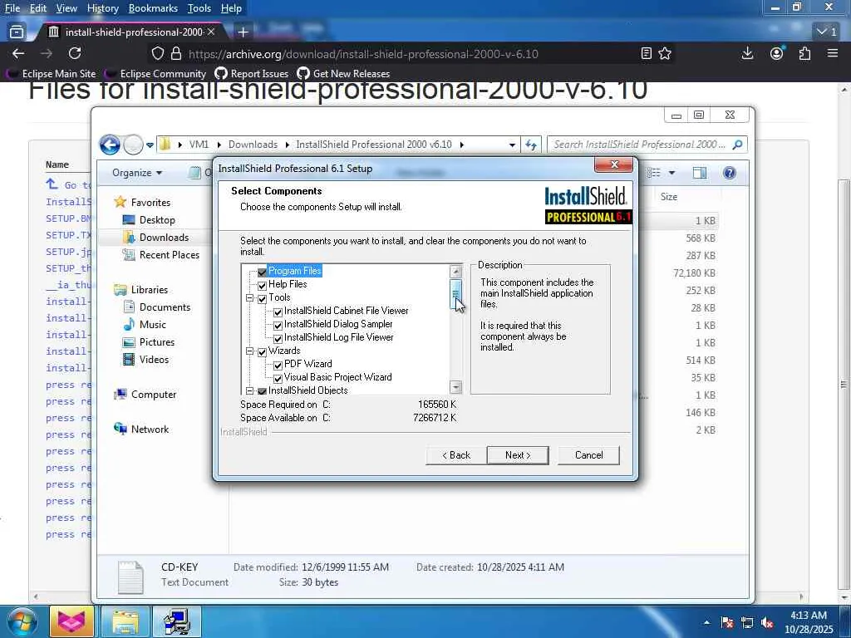The image size is (851, 638).
Task: Click the network tray icon
Action: tap(747, 623)
